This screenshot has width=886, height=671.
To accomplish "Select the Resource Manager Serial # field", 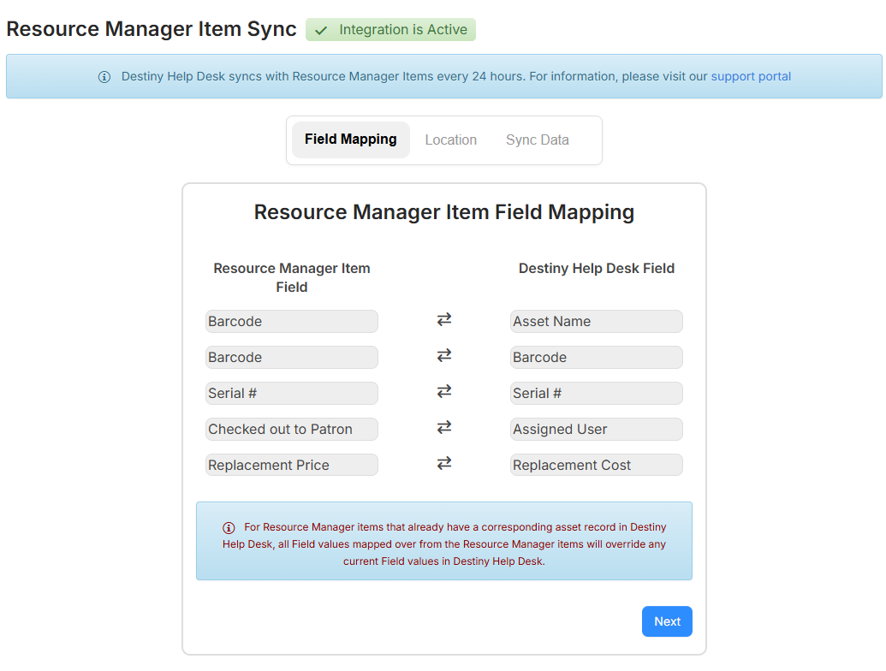I will (x=292, y=393).
